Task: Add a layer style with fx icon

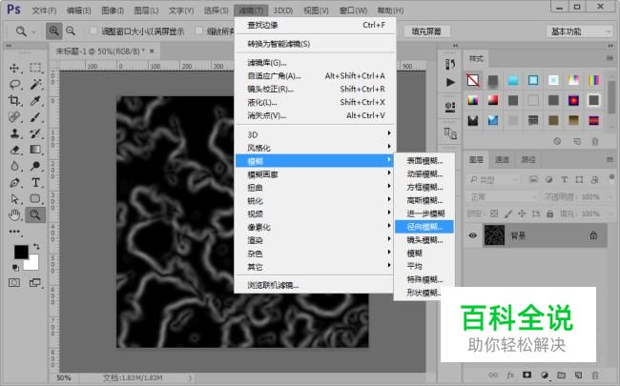Action: click(510, 375)
